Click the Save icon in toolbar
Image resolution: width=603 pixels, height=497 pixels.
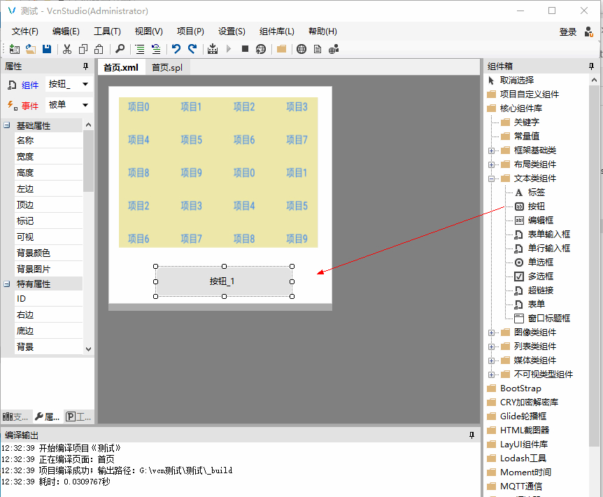47,49
